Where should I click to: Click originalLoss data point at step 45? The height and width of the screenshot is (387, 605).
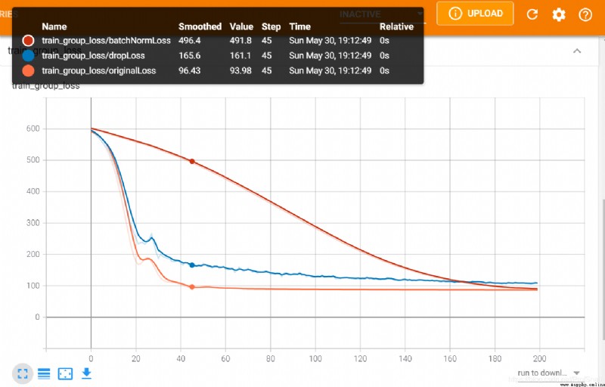tap(192, 286)
